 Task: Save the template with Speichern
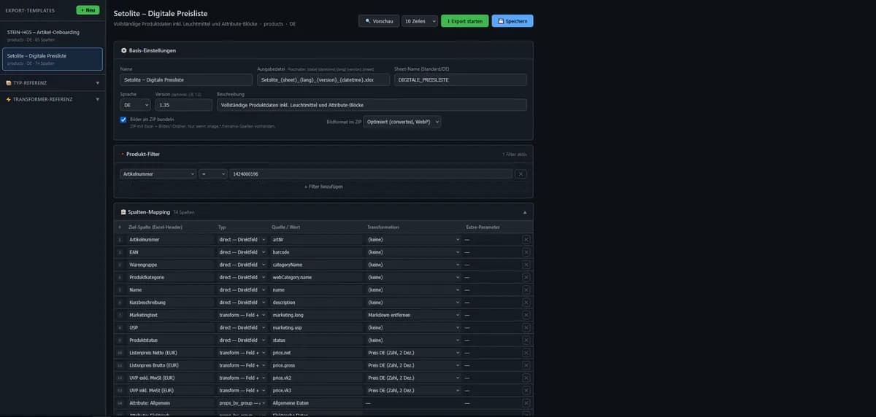point(512,21)
